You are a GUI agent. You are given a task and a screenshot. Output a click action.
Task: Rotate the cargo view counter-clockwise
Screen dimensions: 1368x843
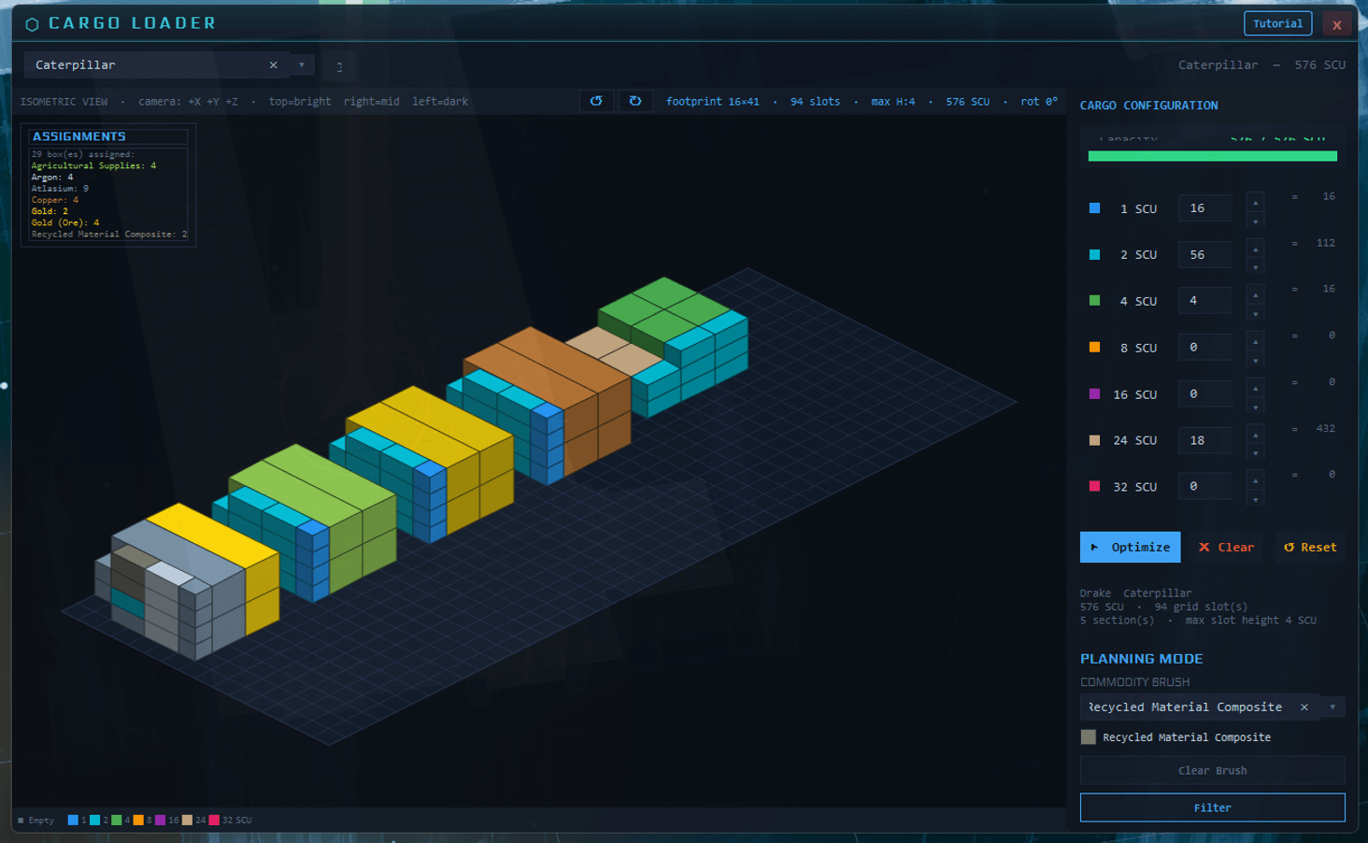596,101
